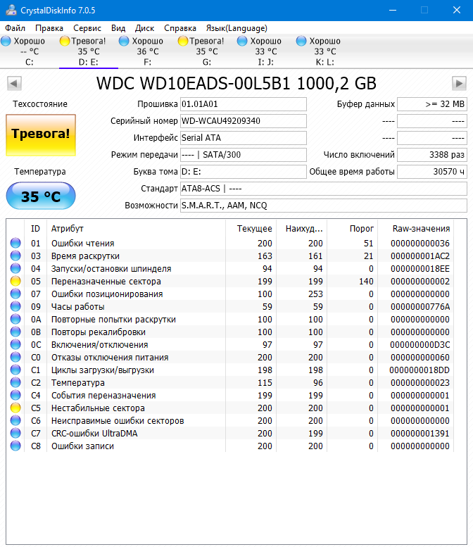Screen dimensions: 473x547
Task: Click status icon for События переназначения
Action: (x=15, y=395)
